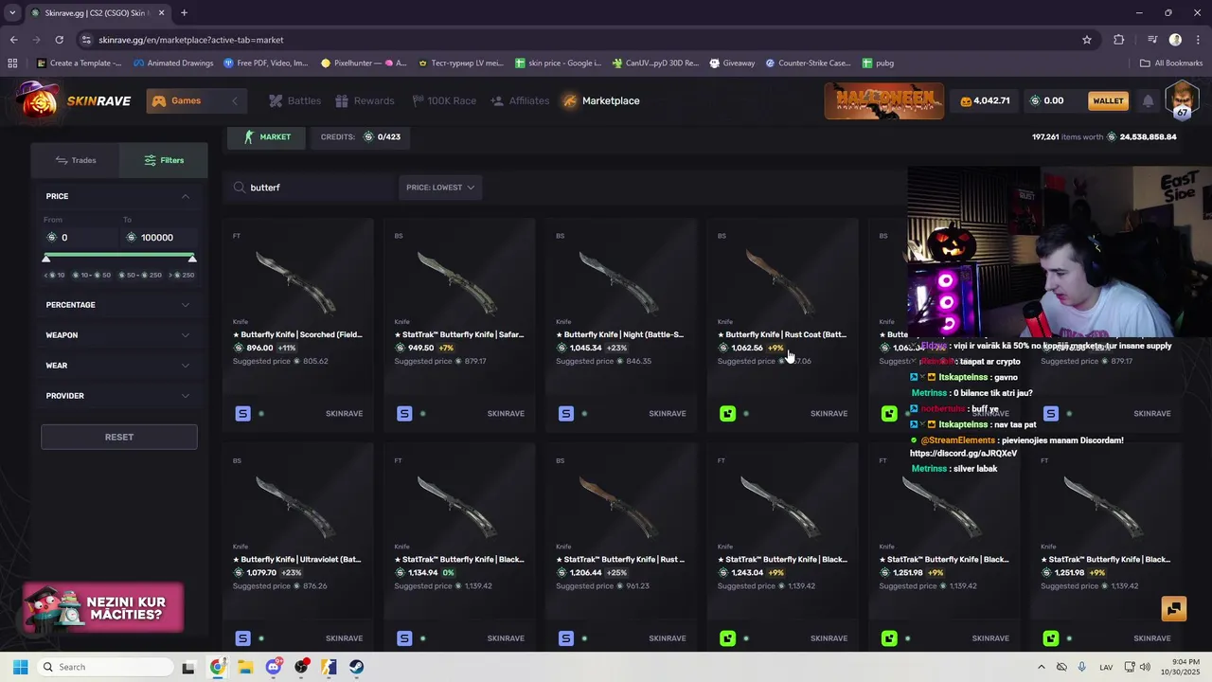Open the Rewards page
Screen dimensions: 1212x682
click(x=365, y=100)
